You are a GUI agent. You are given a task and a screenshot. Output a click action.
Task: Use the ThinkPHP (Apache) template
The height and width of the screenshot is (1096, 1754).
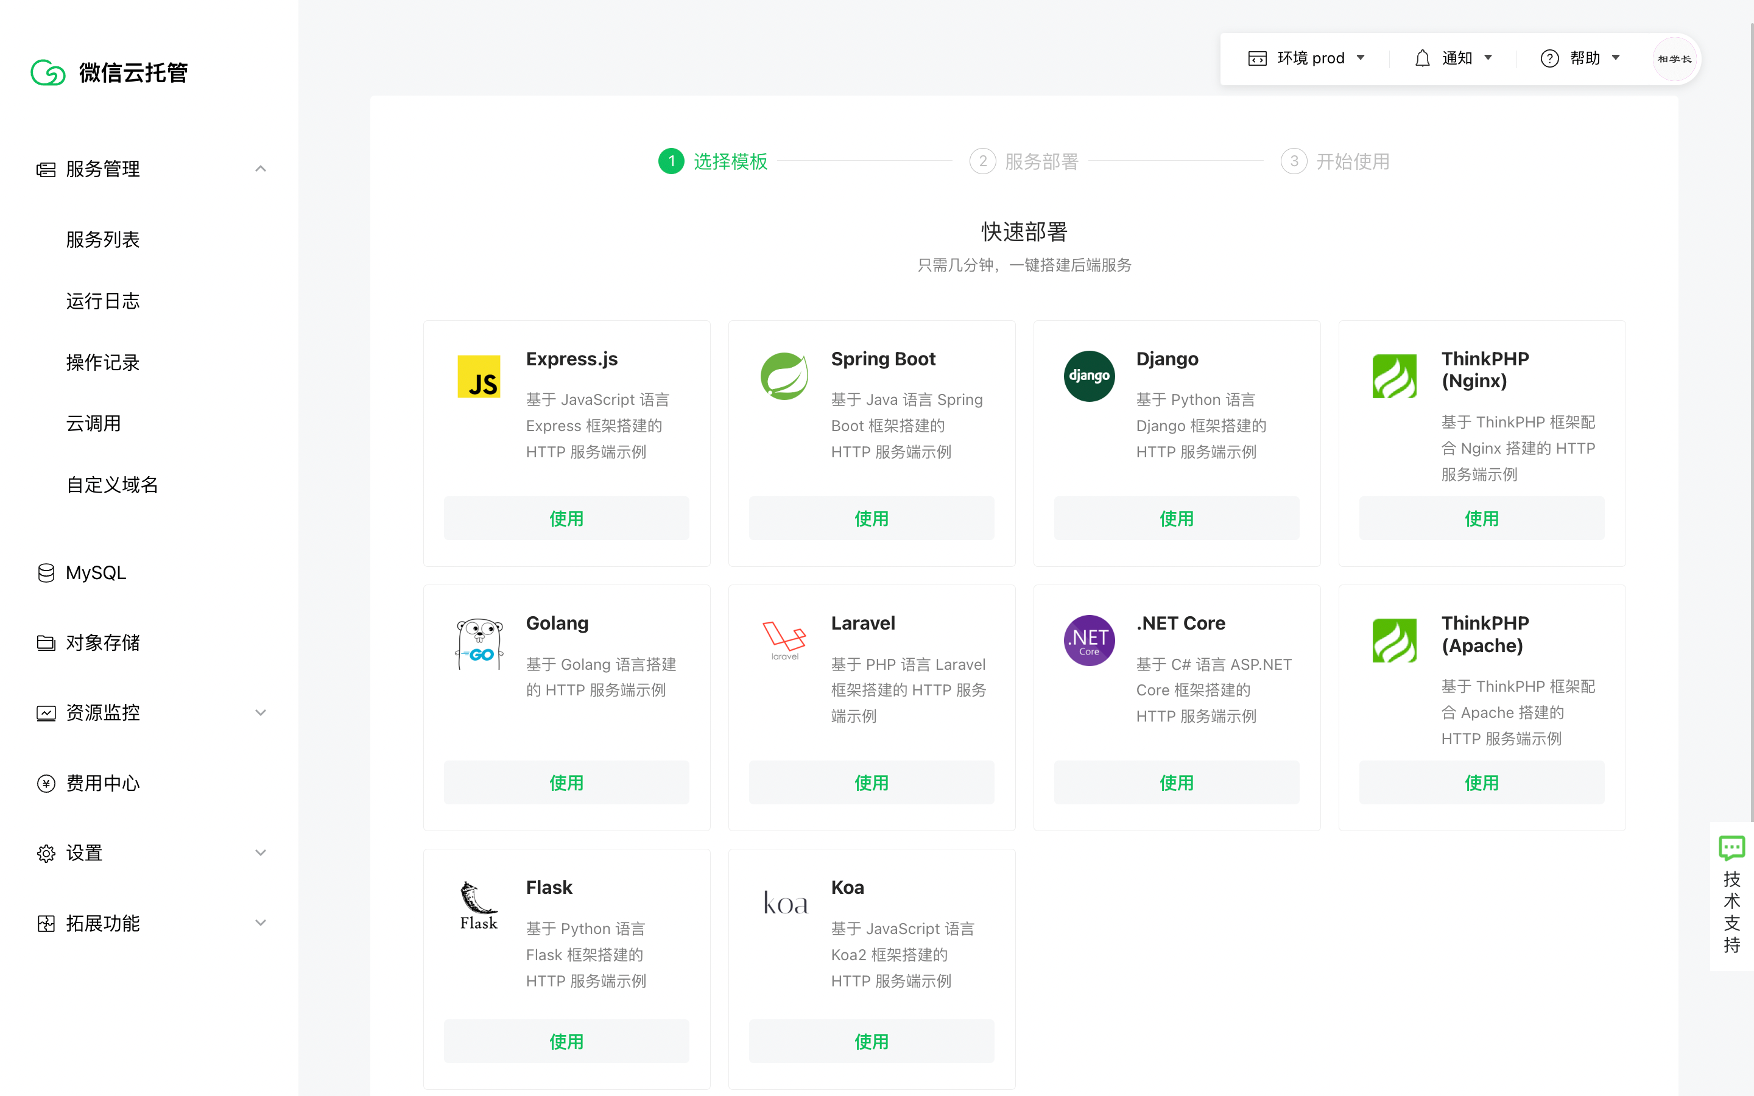(1482, 783)
